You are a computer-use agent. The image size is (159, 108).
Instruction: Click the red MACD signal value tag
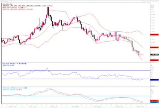[x=154, y=101]
